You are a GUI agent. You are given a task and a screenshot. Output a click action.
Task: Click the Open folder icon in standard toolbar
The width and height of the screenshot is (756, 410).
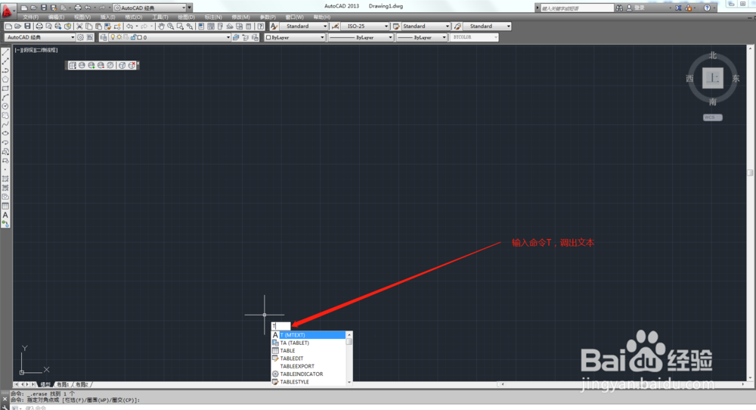point(18,26)
